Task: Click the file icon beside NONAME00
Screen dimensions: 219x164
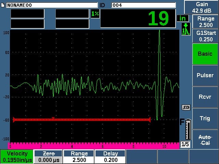Action: 3,5
